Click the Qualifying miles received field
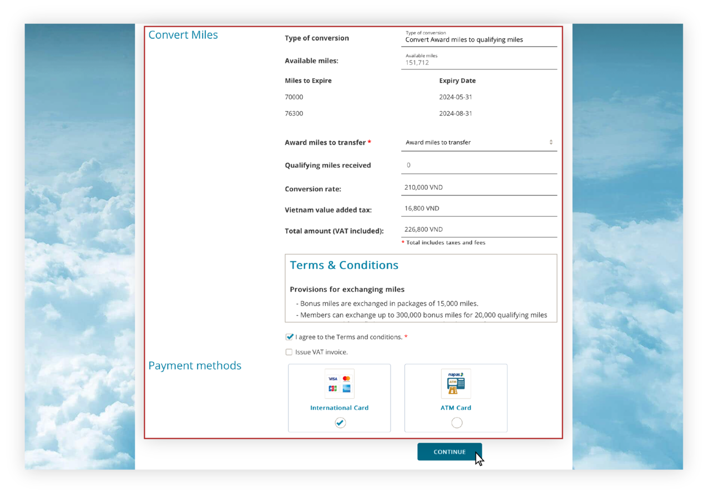The height and width of the screenshot is (493, 708). click(479, 165)
